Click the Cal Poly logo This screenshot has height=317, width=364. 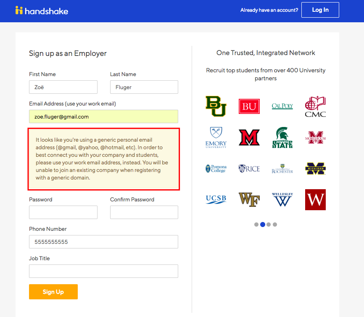pos(282,106)
